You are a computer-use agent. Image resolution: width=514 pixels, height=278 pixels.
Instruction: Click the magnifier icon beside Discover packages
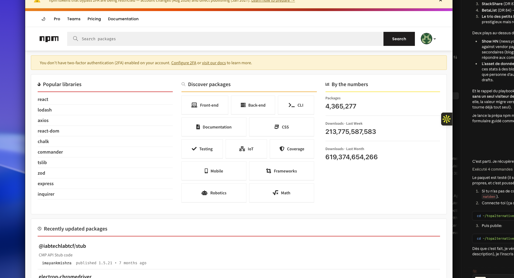(183, 84)
